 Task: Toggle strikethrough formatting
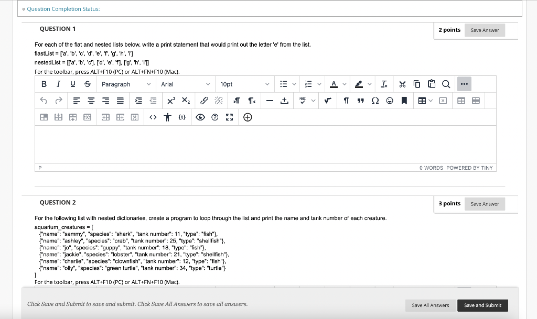88,84
